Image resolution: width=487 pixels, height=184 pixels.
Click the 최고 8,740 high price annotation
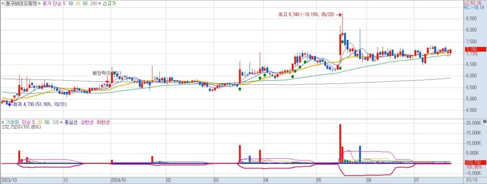coord(306,14)
